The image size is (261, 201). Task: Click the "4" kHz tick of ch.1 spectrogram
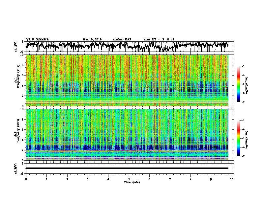(23, 85)
